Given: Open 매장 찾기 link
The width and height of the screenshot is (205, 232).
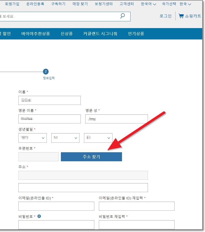Looking at the screenshot, I should 80,4.
